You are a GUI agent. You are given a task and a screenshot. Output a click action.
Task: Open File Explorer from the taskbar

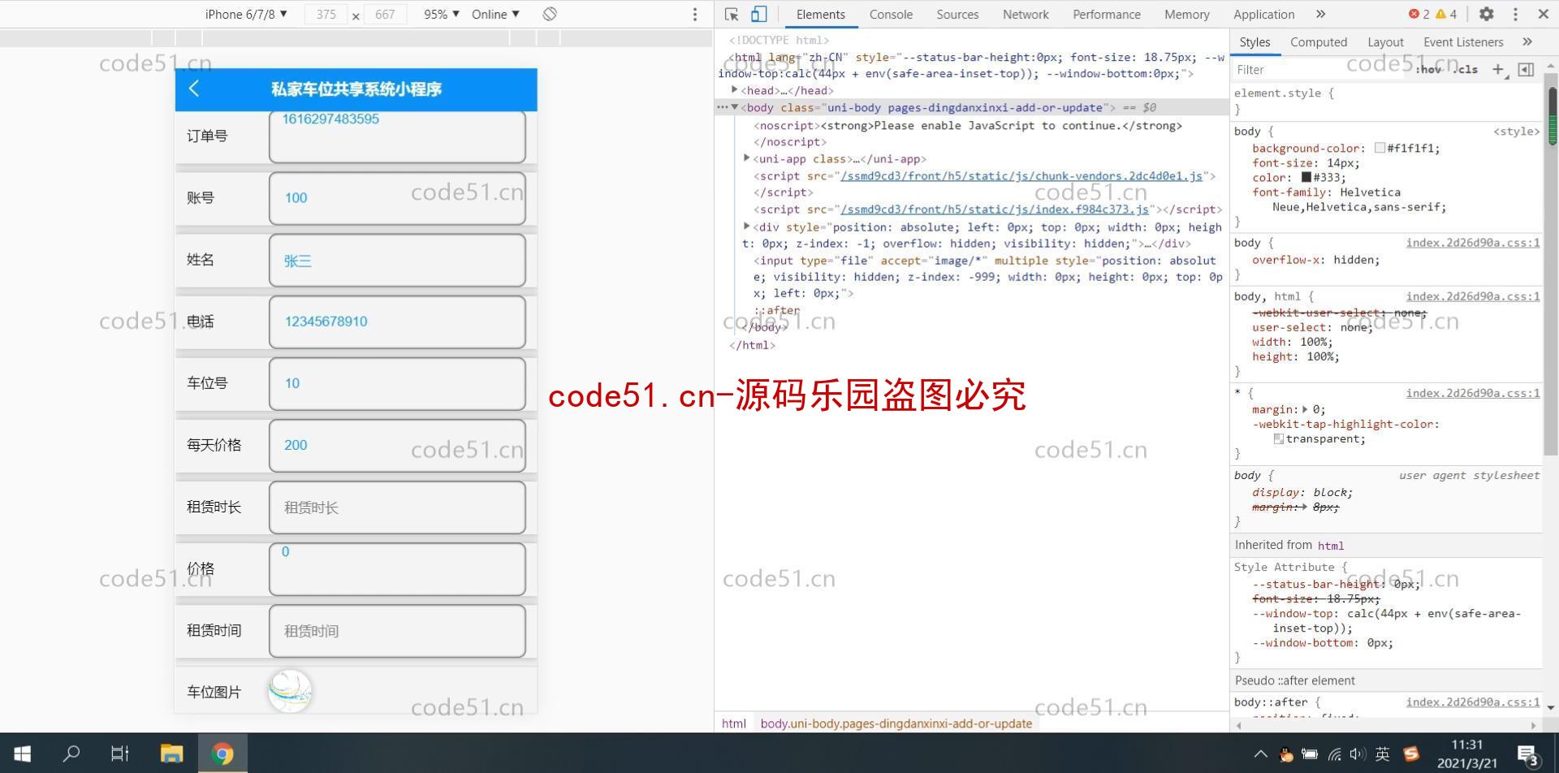(x=171, y=754)
